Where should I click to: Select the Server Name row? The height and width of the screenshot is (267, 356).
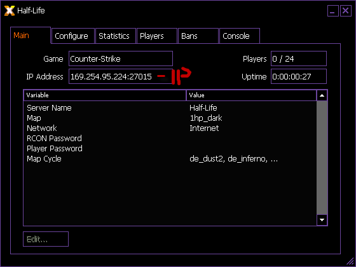pyautogui.click(x=170, y=107)
